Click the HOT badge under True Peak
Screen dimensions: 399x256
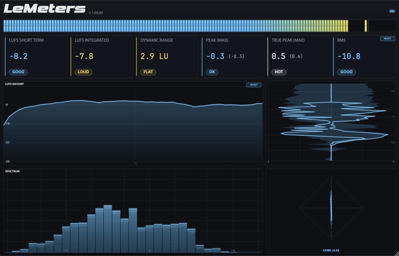pos(279,72)
